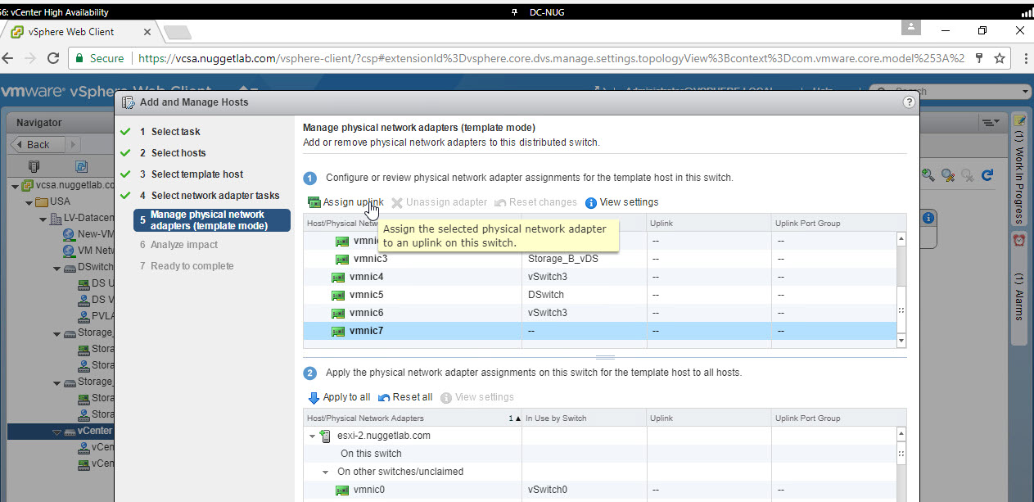This screenshot has width=1034, height=502.
Task: Click the divider handle between the two adapter panes
Action: click(605, 358)
